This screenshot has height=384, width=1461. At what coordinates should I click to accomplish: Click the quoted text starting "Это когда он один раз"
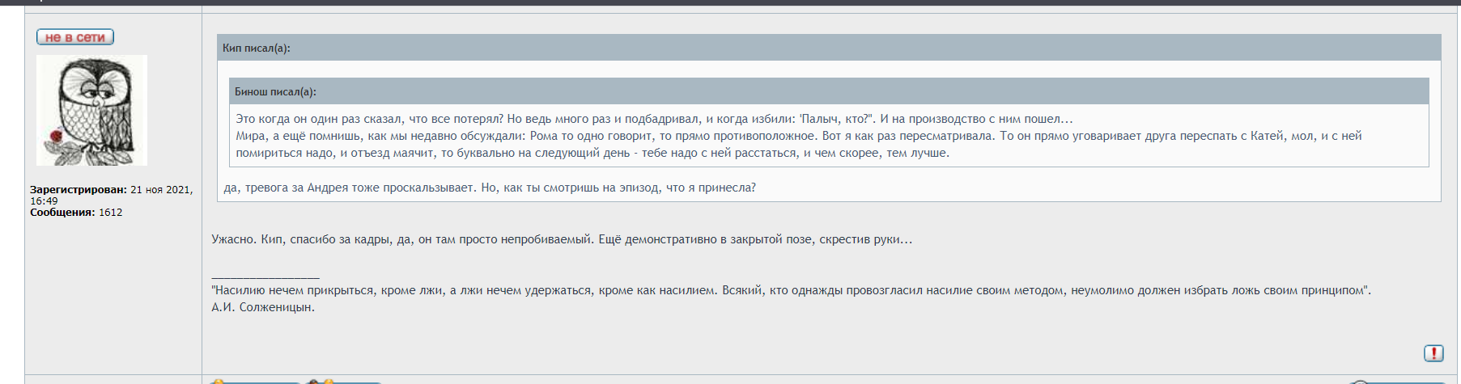pos(654,119)
